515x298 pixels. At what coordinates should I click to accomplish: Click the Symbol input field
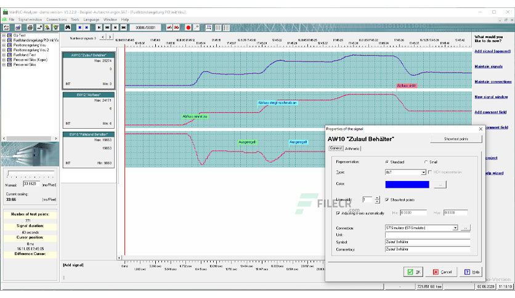[x=428, y=242]
